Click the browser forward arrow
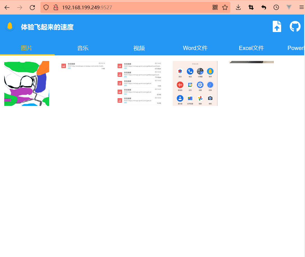305x257 pixels. click(20, 8)
